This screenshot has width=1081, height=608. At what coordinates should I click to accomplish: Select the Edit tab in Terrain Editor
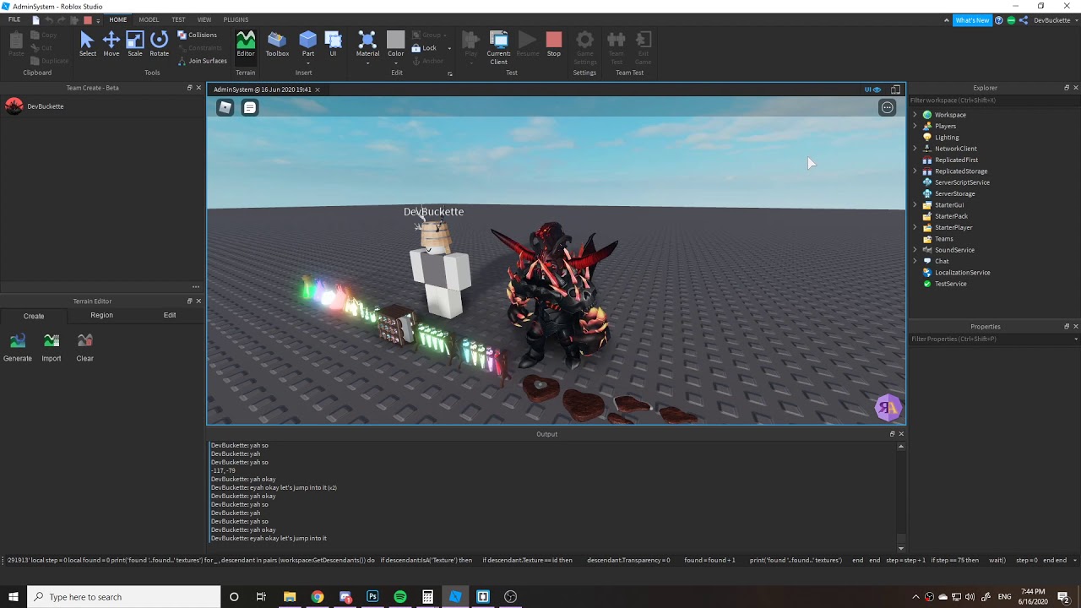click(x=170, y=315)
